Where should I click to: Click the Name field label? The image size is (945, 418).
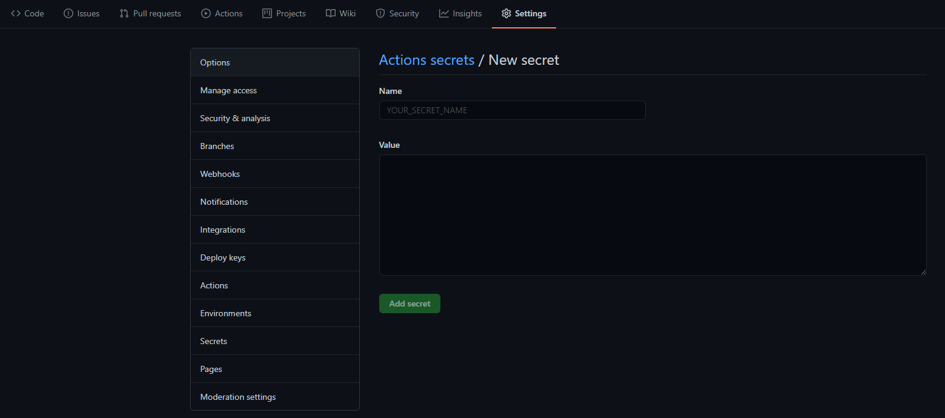[390, 91]
